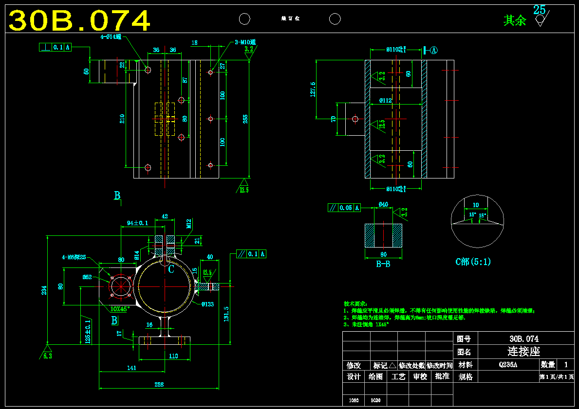The image size is (579, 409).
Task: Click the 4-M8深25 callout
Action: [74, 257]
